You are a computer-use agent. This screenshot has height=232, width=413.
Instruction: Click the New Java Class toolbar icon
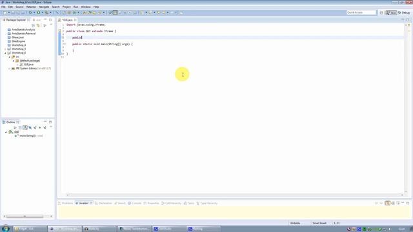(74, 13)
